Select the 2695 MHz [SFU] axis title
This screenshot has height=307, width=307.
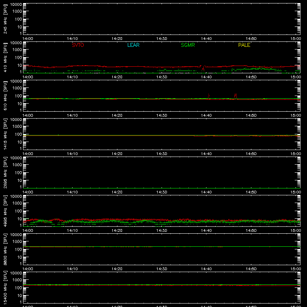click(x=5, y=173)
